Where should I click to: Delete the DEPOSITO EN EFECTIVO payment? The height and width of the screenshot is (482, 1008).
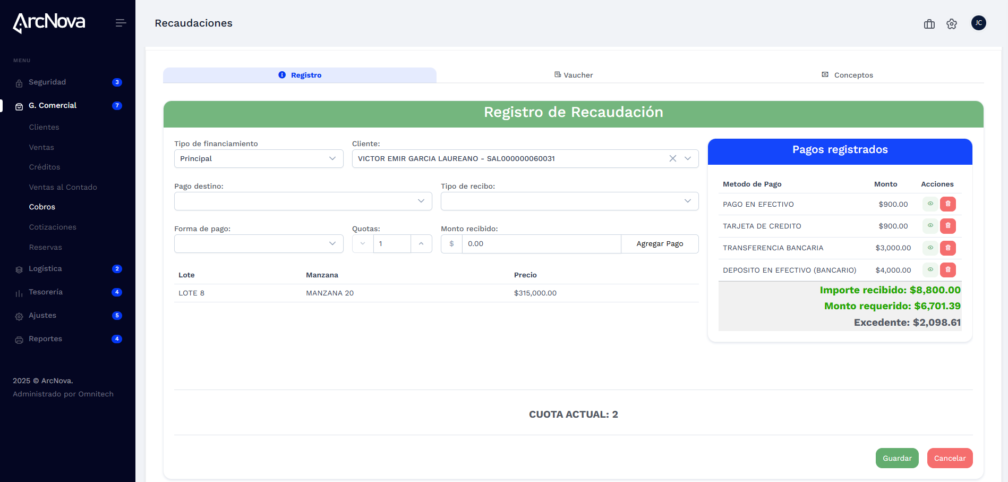click(947, 270)
